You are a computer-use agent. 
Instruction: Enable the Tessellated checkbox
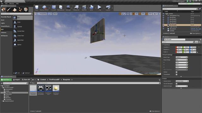176,74
